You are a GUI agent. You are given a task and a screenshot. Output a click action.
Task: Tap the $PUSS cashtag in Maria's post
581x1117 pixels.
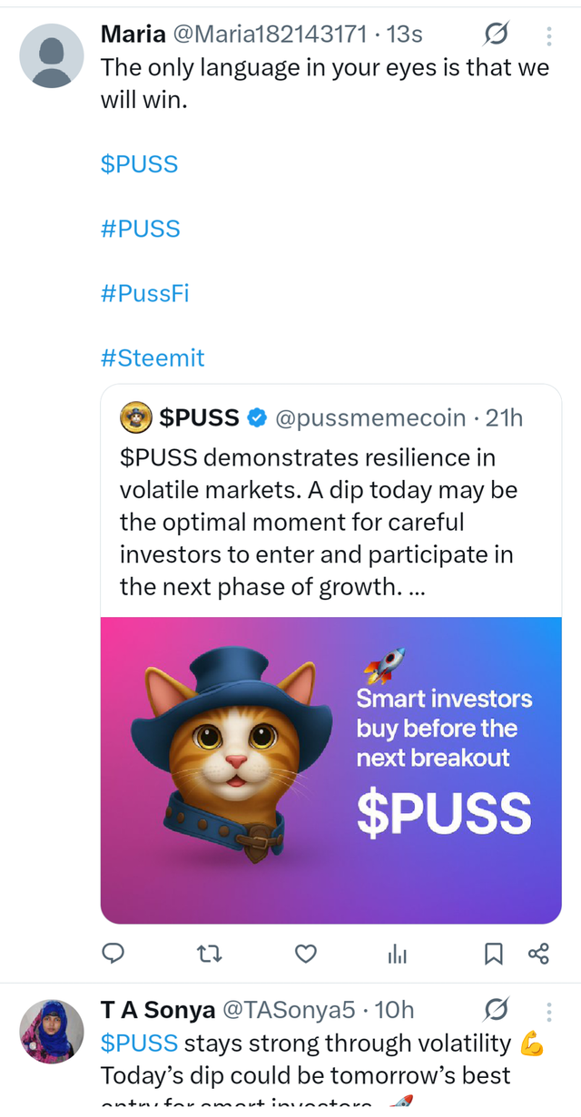(x=139, y=164)
